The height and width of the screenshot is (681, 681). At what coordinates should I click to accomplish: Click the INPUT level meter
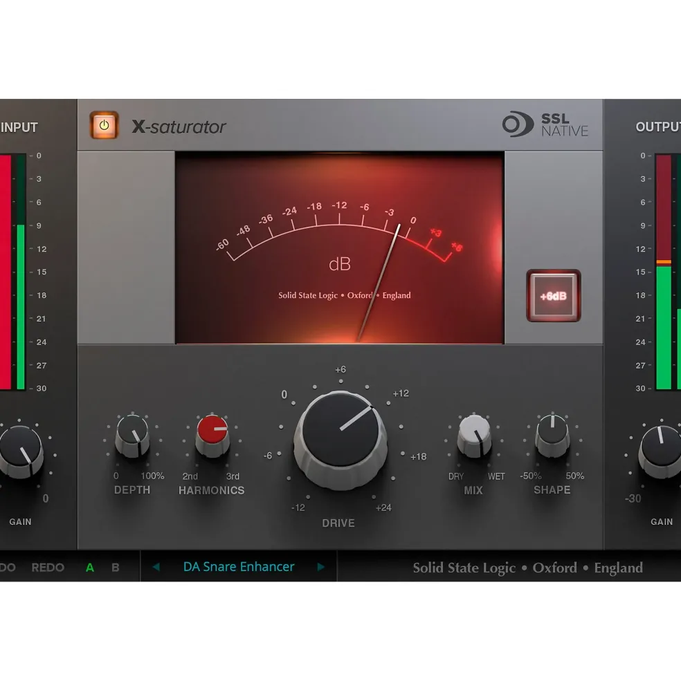click(x=12, y=272)
